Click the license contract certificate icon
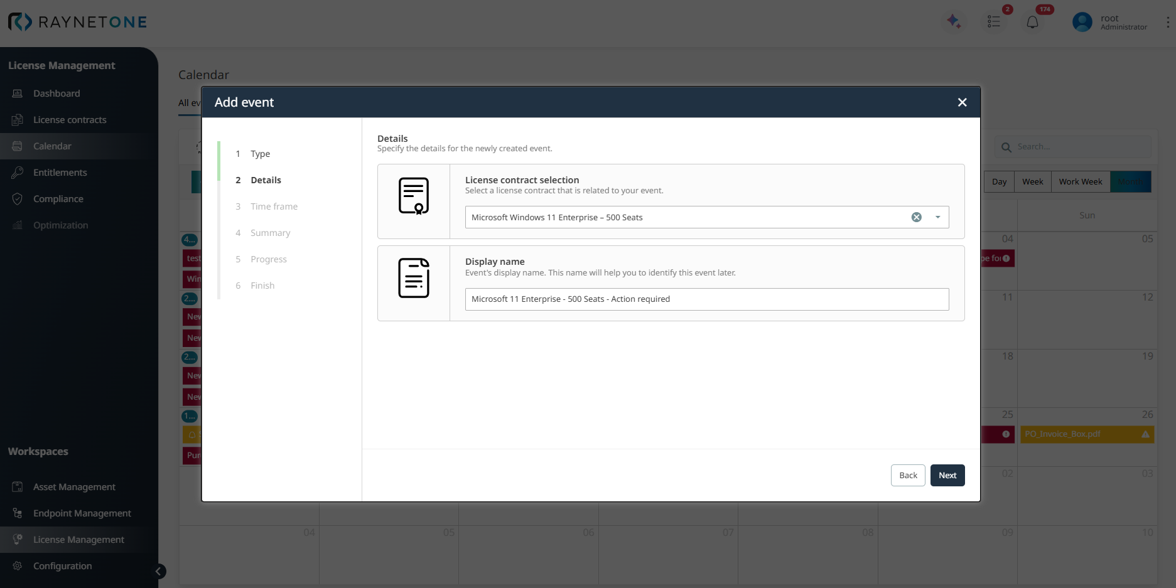Screen dimensions: 1176x588 click(414, 196)
